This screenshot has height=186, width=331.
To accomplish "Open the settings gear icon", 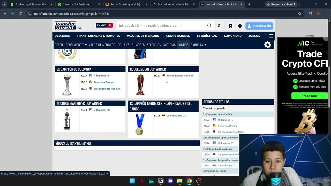I will click(268, 45).
